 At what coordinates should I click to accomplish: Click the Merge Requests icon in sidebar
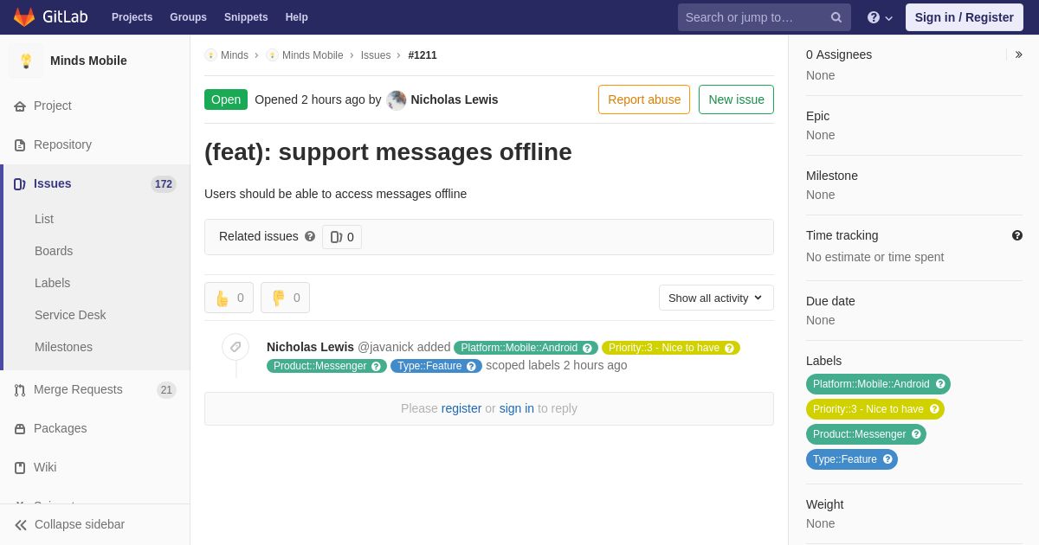[20, 390]
